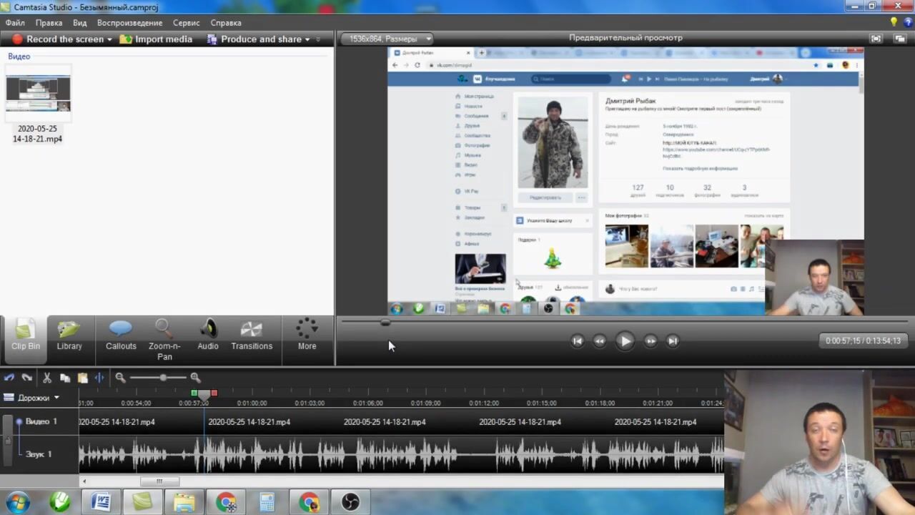Click the 0:01:12;00 mark on timeline ruler

coord(483,403)
